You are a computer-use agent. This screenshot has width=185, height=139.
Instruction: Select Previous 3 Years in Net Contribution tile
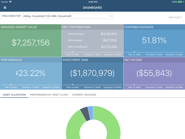click(x=92, y=55)
